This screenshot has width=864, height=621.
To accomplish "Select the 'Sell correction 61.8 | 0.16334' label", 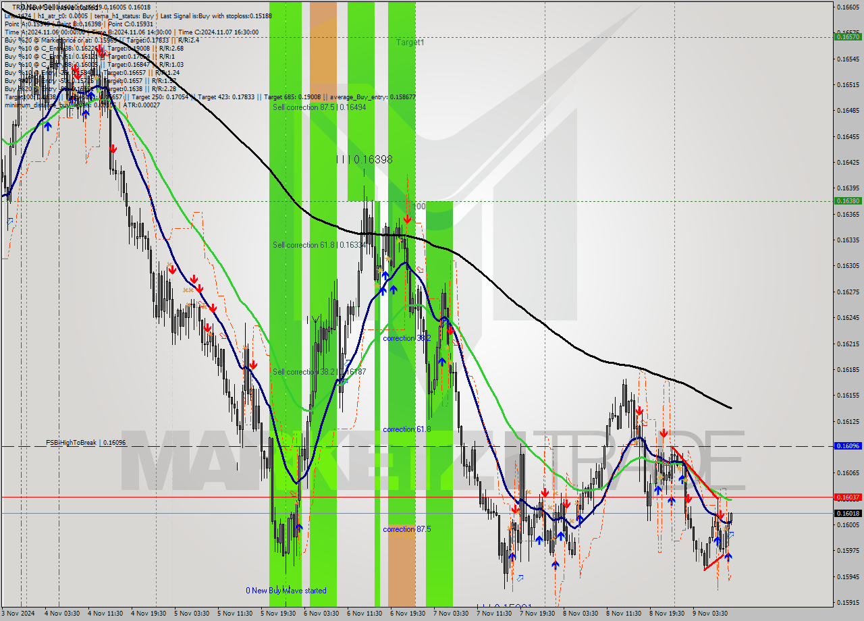I will tap(319, 245).
